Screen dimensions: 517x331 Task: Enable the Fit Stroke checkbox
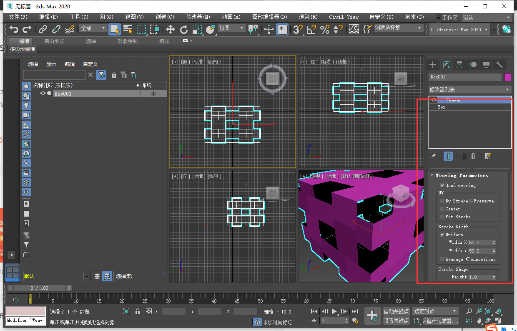[x=442, y=217]
